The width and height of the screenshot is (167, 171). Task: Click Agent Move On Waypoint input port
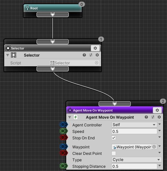point(115,104)
